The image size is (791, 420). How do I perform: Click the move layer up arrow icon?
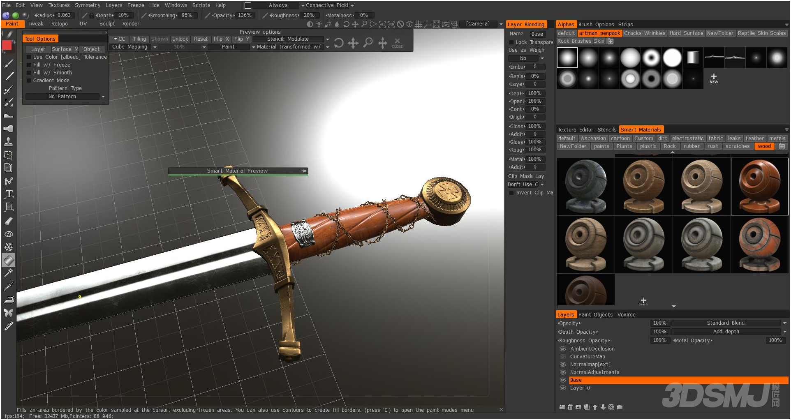point(595,407)
